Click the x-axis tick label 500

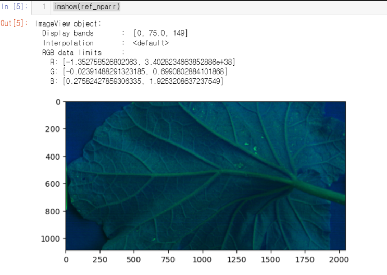click(x=134, y=260)
